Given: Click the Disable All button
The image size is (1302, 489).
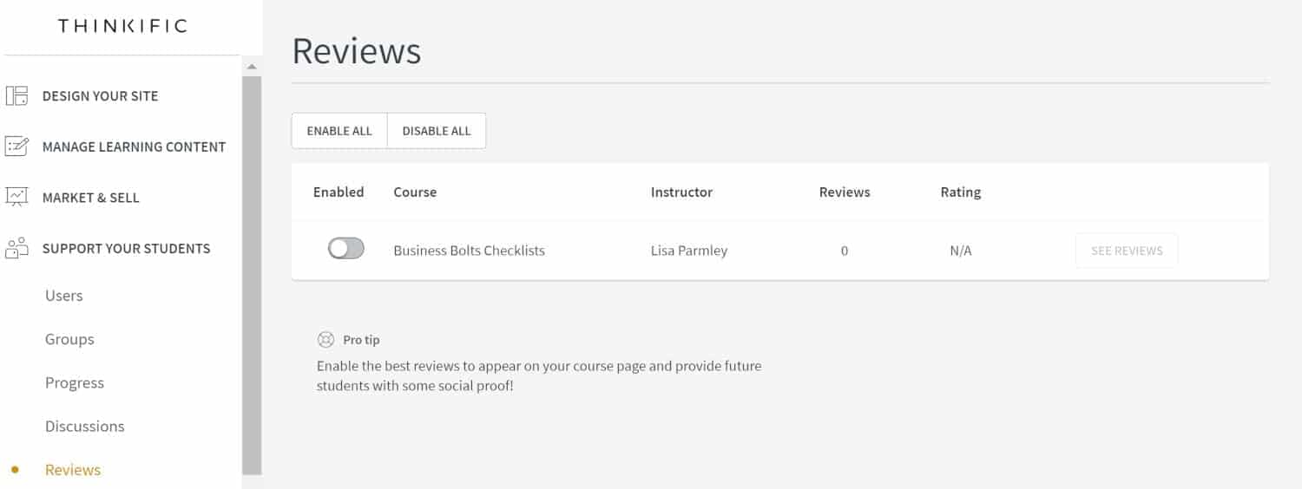Looking at the screenshot, I should (x=437, y=131).
